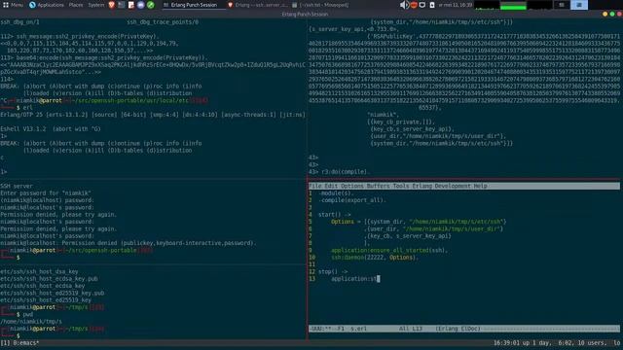Place cursor at the Emacs text cursor block

click(x=379, y=279)
